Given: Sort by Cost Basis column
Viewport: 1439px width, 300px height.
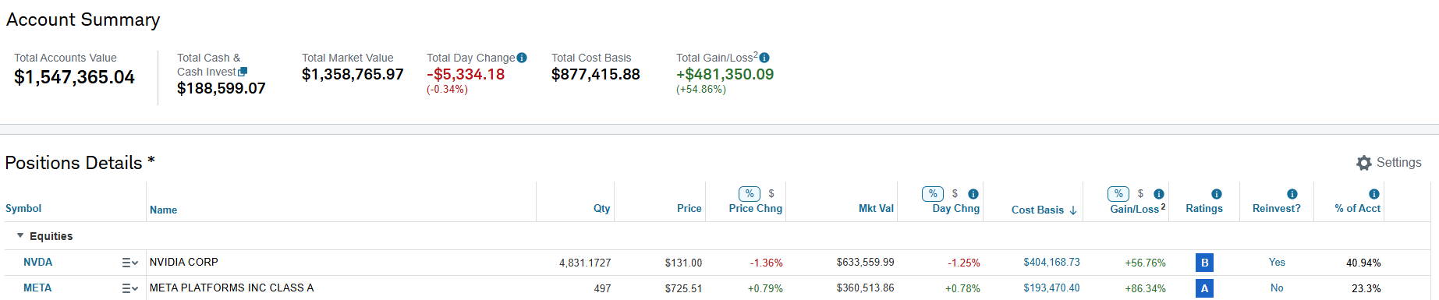Looking at the screenshot, I should (x=1037, y=210).
